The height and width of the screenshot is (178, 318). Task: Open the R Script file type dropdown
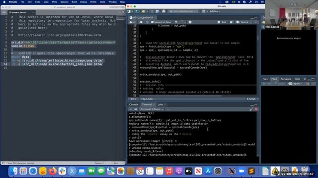pyautogui.click(x=252, y=99)
